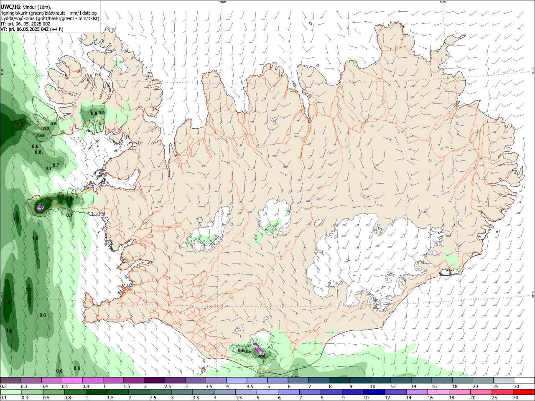The width and height of the screenshot is (535, 401).
Task: Select the dark teal swatch labeled 8 in upper legend
Action: [x=339, y=380]
